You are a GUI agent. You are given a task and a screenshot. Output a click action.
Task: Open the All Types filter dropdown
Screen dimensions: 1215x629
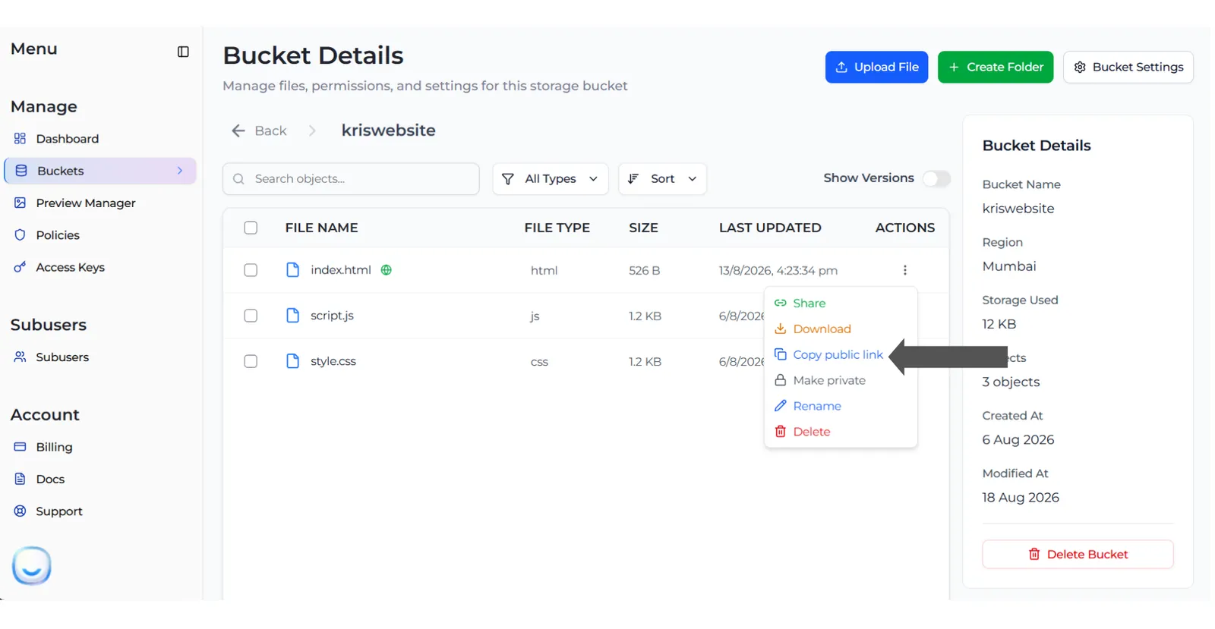coord(551,179)
